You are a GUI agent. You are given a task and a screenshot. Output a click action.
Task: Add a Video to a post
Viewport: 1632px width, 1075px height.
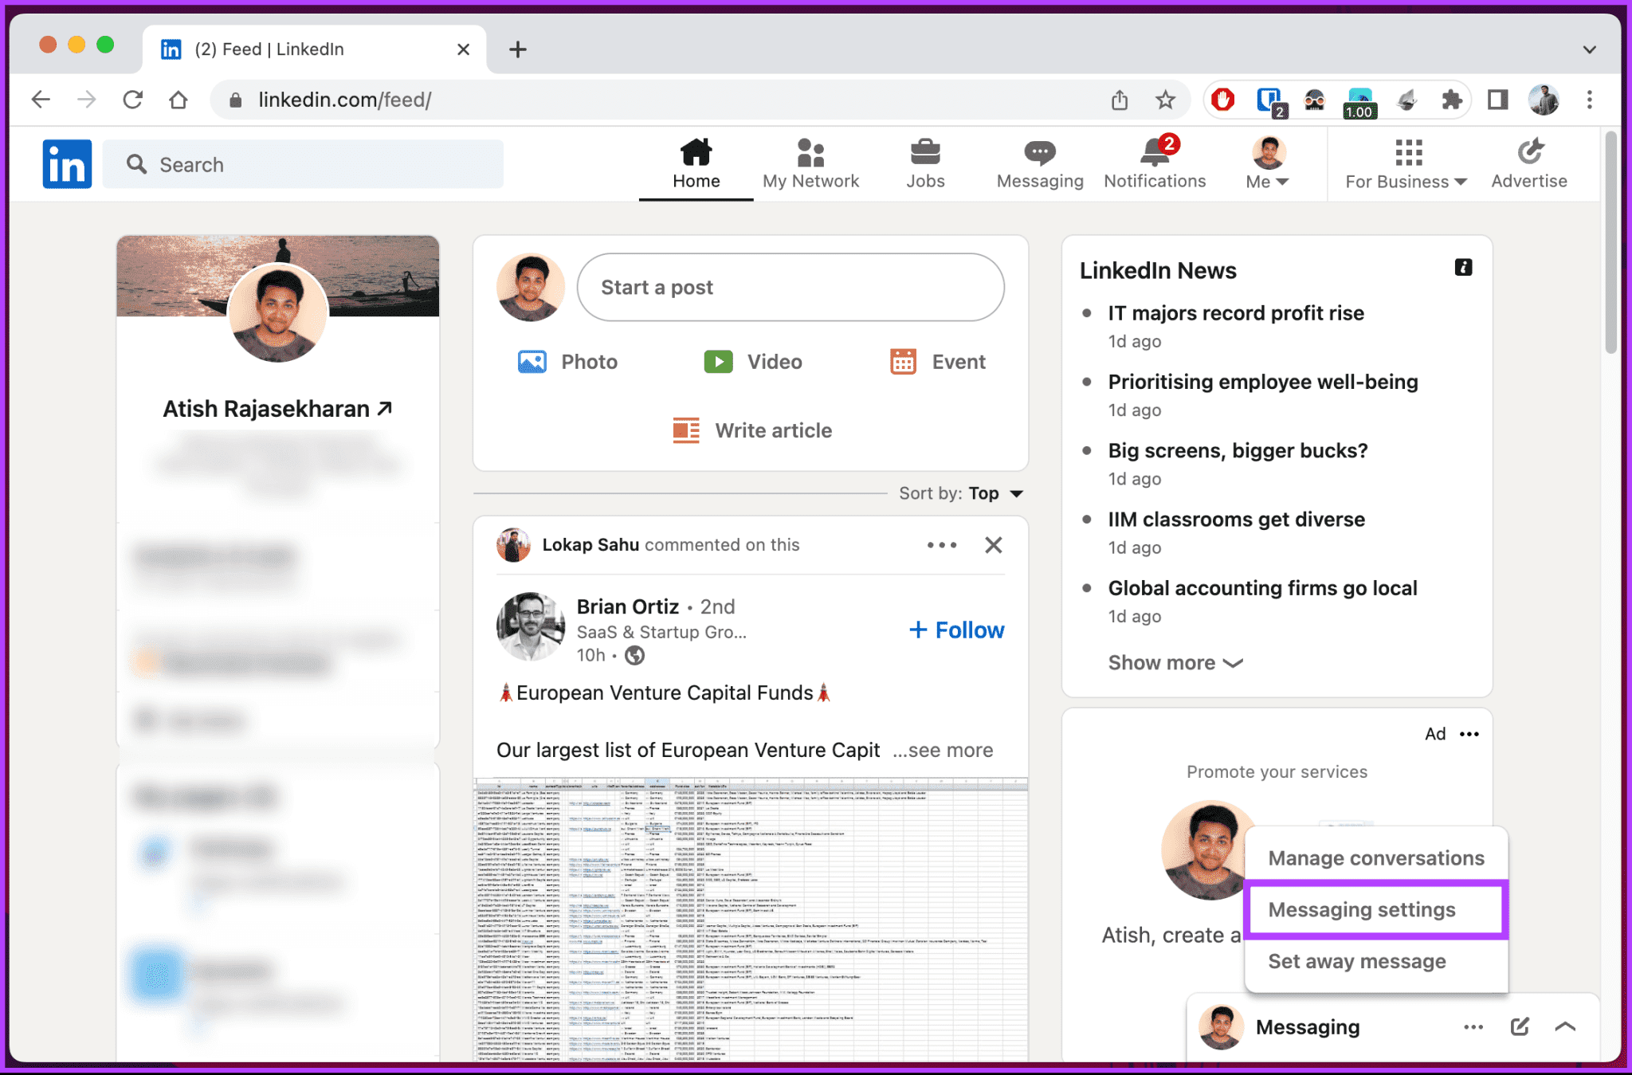[x=752, y=362]
